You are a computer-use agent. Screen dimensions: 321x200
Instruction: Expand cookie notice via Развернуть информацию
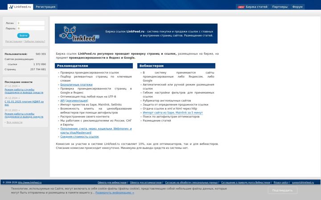click(115, 192)
